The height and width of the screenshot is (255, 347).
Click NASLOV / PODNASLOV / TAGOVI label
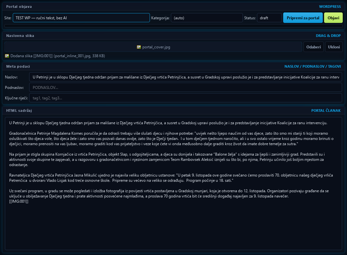pos(313,66)
